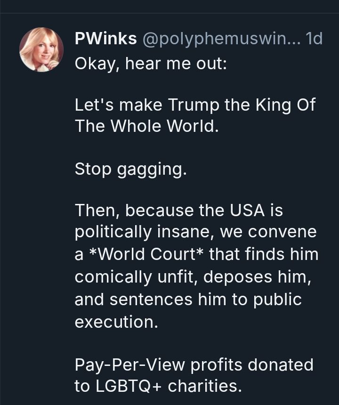The width and height of the screenshot is (339, 405).
Task: Select the text "The Whole World."
Action: tap(147, 127)
